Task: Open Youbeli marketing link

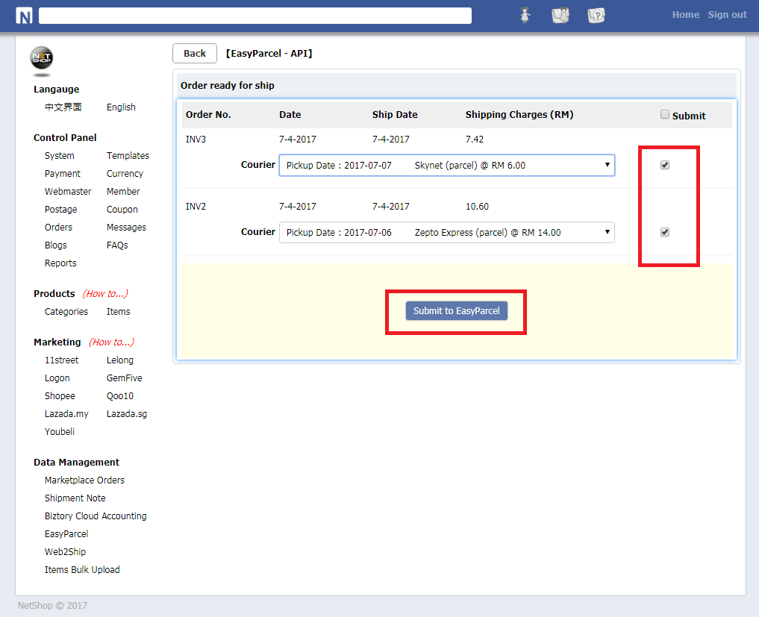Action: click(60, 431)
